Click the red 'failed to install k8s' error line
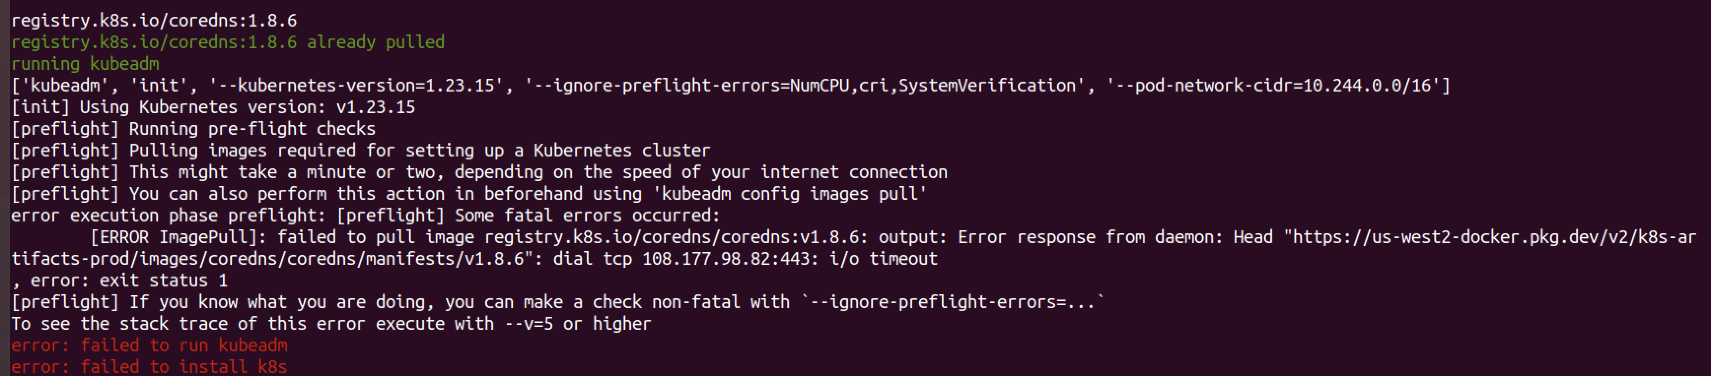Image resolution: width=1711 pixels, height=376 pixels. pos(149,367)
